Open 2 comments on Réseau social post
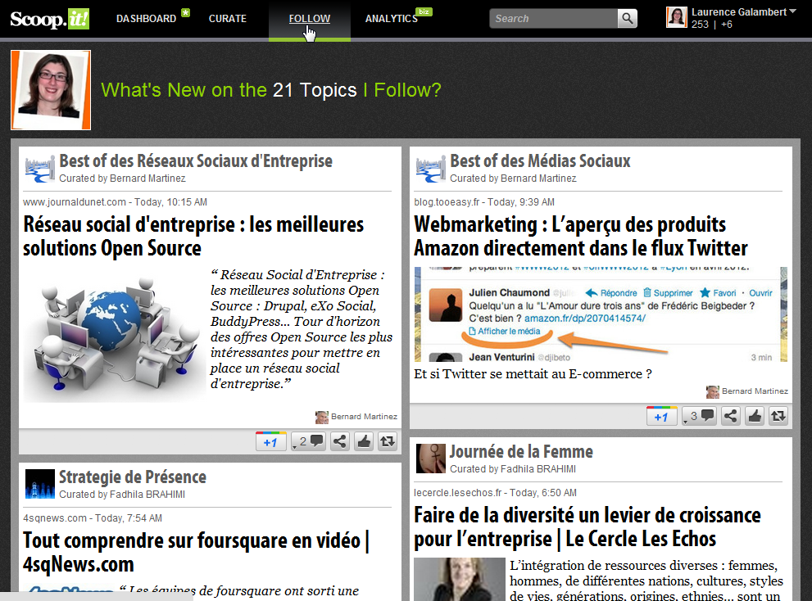The image size is (812, 601). click(x=308, y=441)
